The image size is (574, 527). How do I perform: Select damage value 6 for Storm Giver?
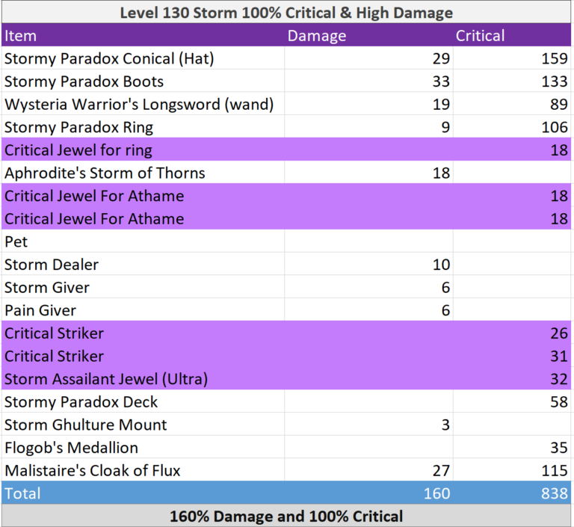click(x=368, y=287)
